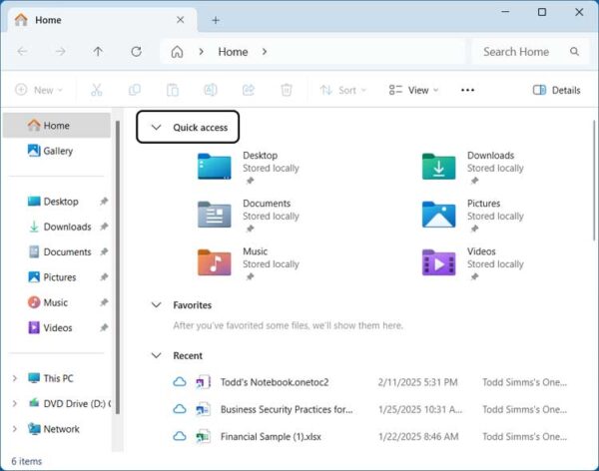Click the Cut scissors icon
The width and height of the screenshot is (599, 471).
pos(97,90)
